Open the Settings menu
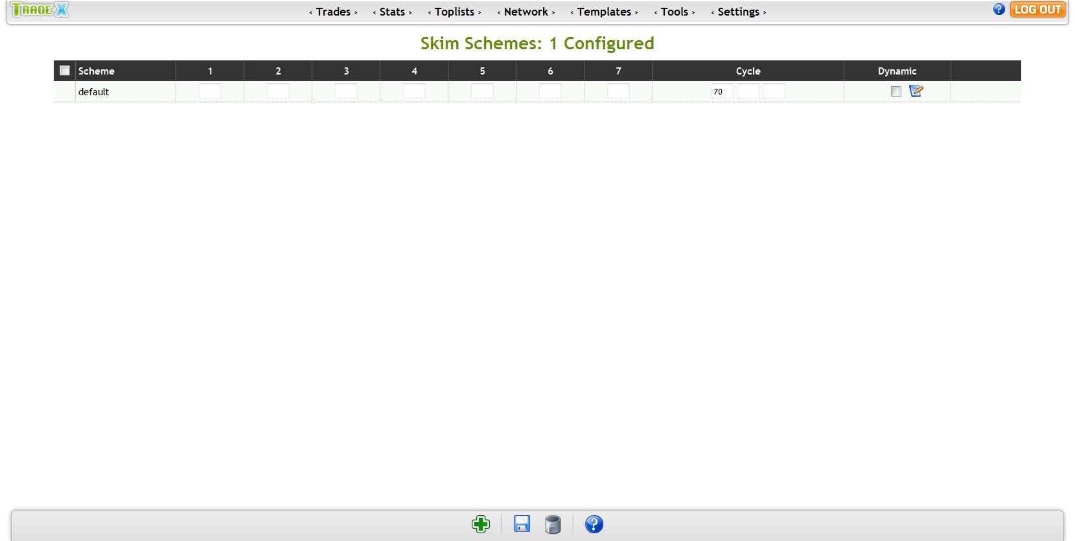The height and width of the screenshot is (541, 1075). point(738,12)
